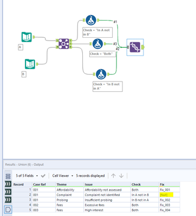Viewport: 196px width, 216px height.
Task: Click the Fix column header
Action: tap(169, 185)
